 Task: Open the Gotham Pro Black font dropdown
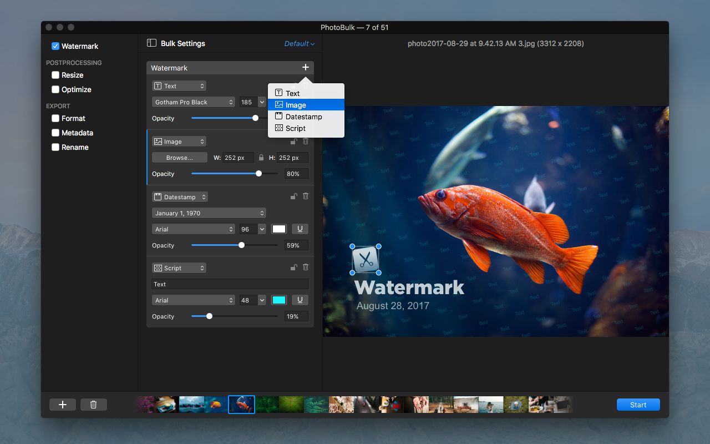[194, 102]
